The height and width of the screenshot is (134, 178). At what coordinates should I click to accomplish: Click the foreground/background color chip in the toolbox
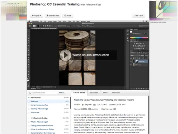28,80
